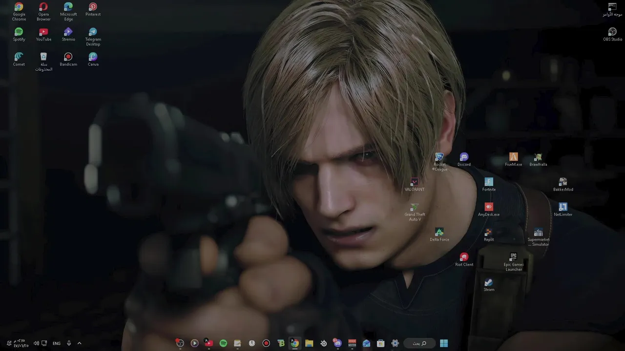
Task: Select the Command Prompt desktop shortcut
Action: pyautogui.click(x=612, y=9)
